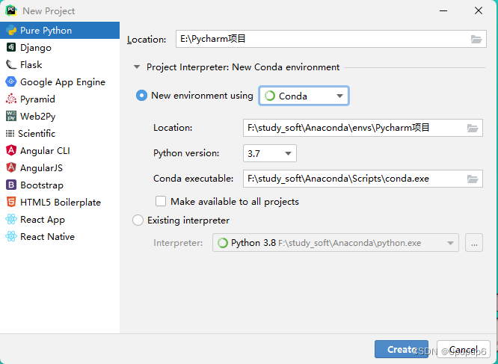Choose the Pyramid project icon
The image size is (498, 364).
pyautogui.click(x=10, y=99)
